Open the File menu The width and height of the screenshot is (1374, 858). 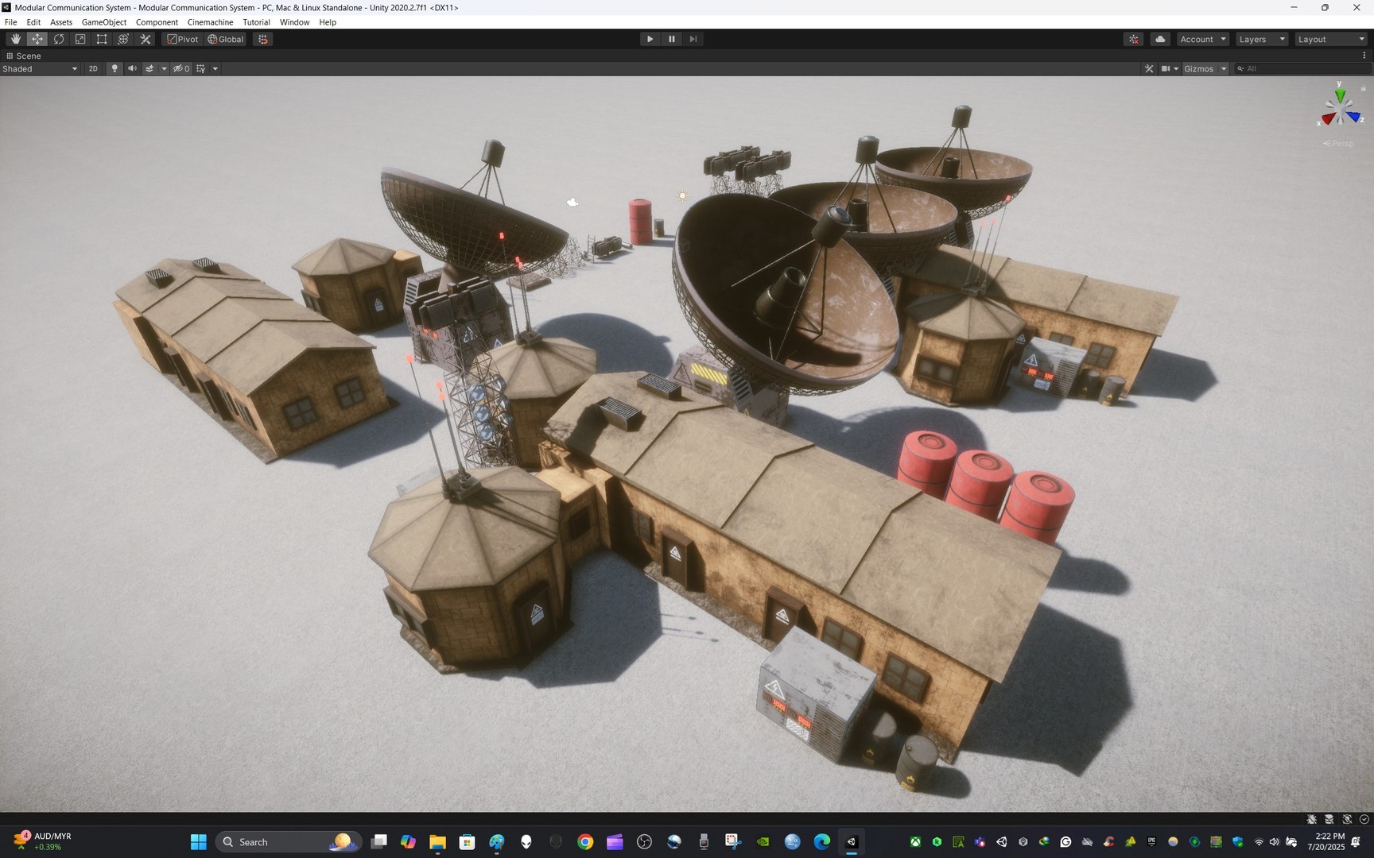pos(11,22)
